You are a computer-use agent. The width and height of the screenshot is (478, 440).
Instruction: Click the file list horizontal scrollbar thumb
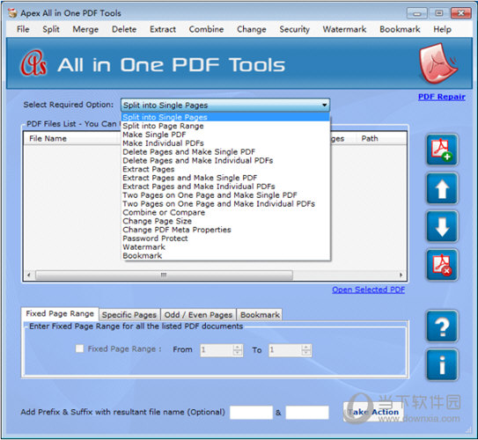click(x=164, y=275)
